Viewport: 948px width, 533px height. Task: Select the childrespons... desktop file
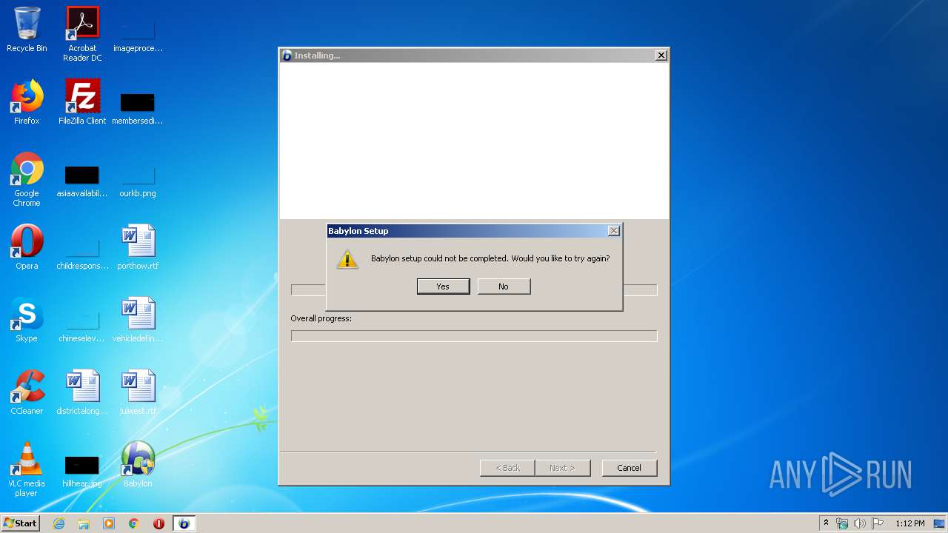[82, 252]
